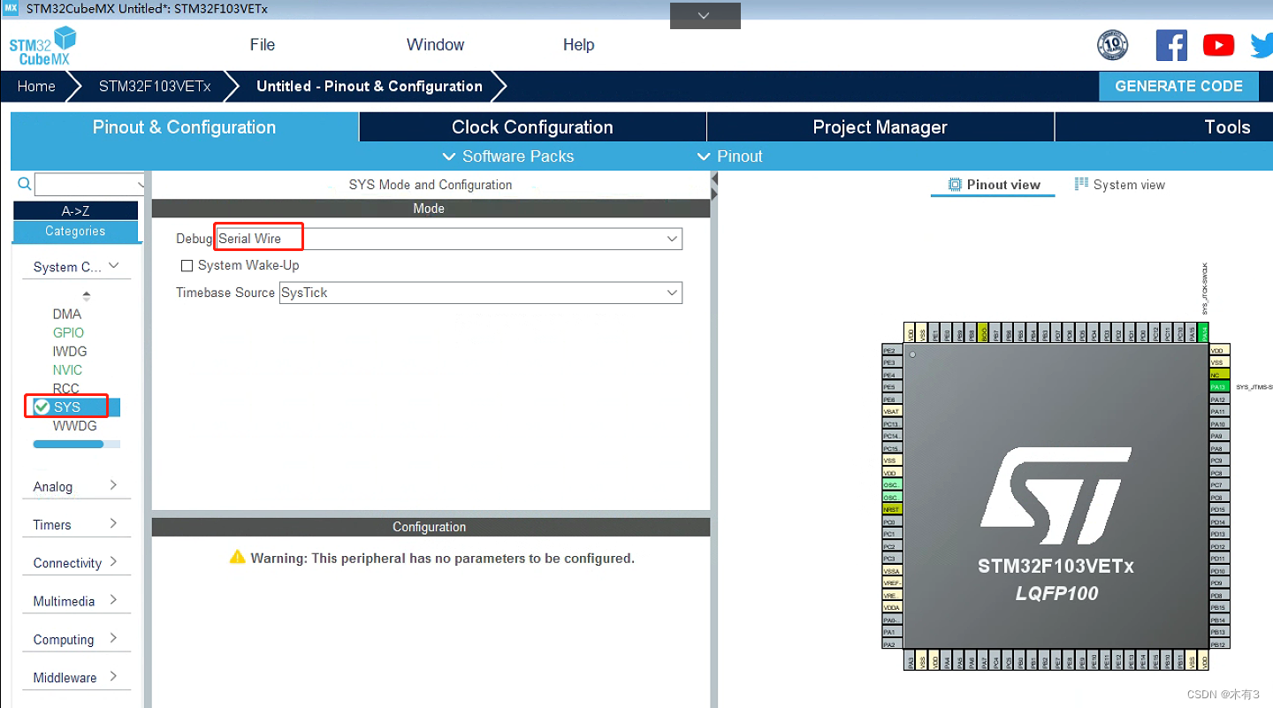Click the Pinout view chip icon
1273x708 pixels.
955,185
